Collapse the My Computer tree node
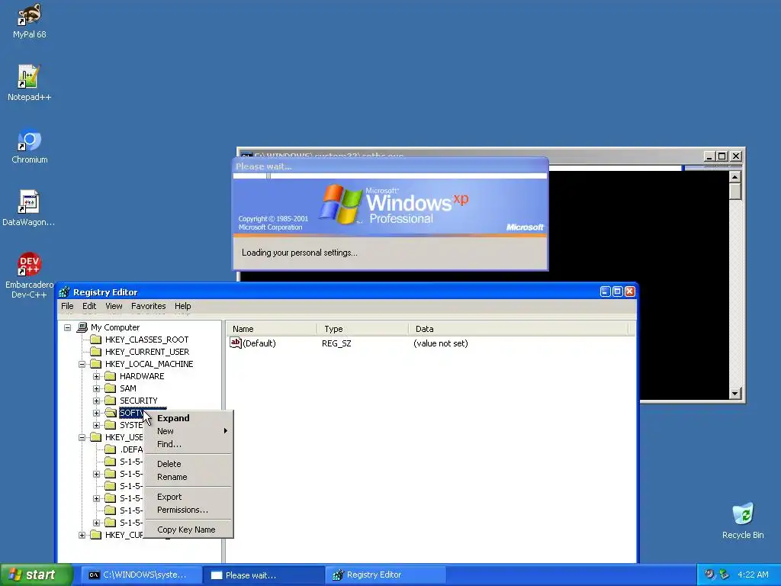This screenshot has height=586, width=781. click(68, 328)
